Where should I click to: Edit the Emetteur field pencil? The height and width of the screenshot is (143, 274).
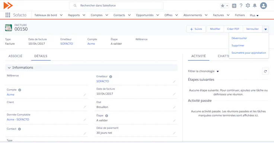point(174,81)
